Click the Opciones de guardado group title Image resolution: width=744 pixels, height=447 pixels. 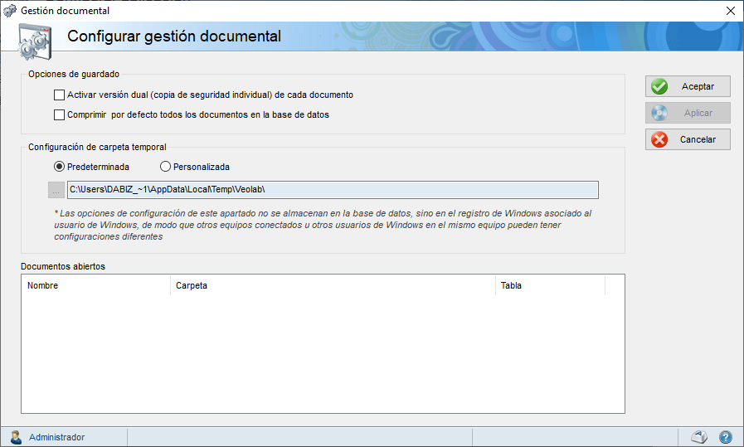tap(74, 74)
